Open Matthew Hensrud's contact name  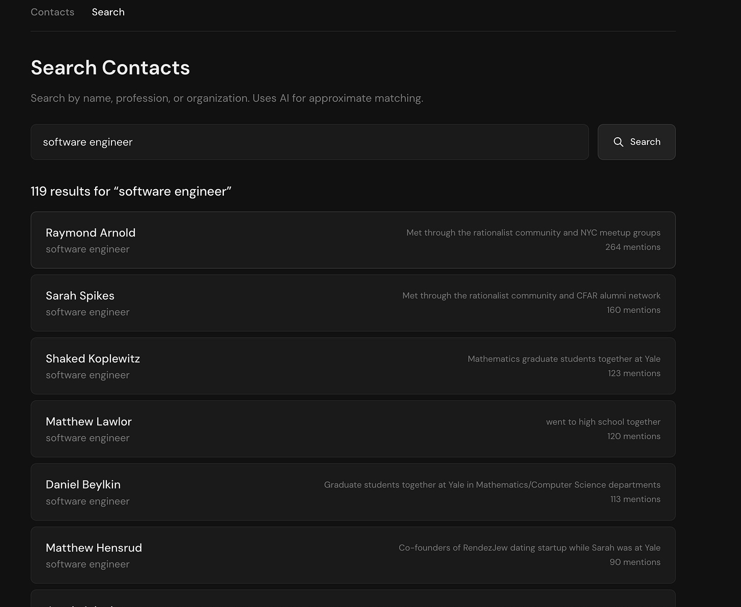(x=94, y=548)
